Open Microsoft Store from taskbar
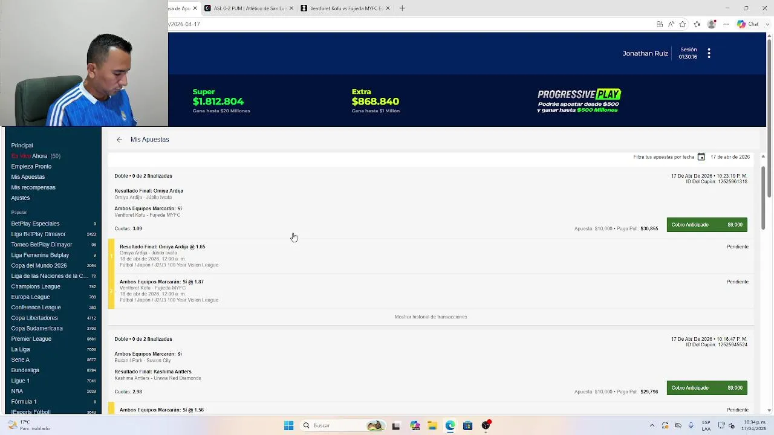 pos(467,425)
